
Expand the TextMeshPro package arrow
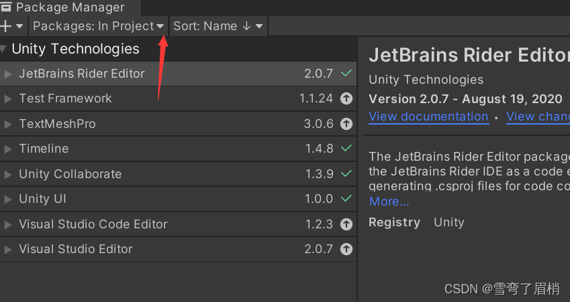point(7,124)
